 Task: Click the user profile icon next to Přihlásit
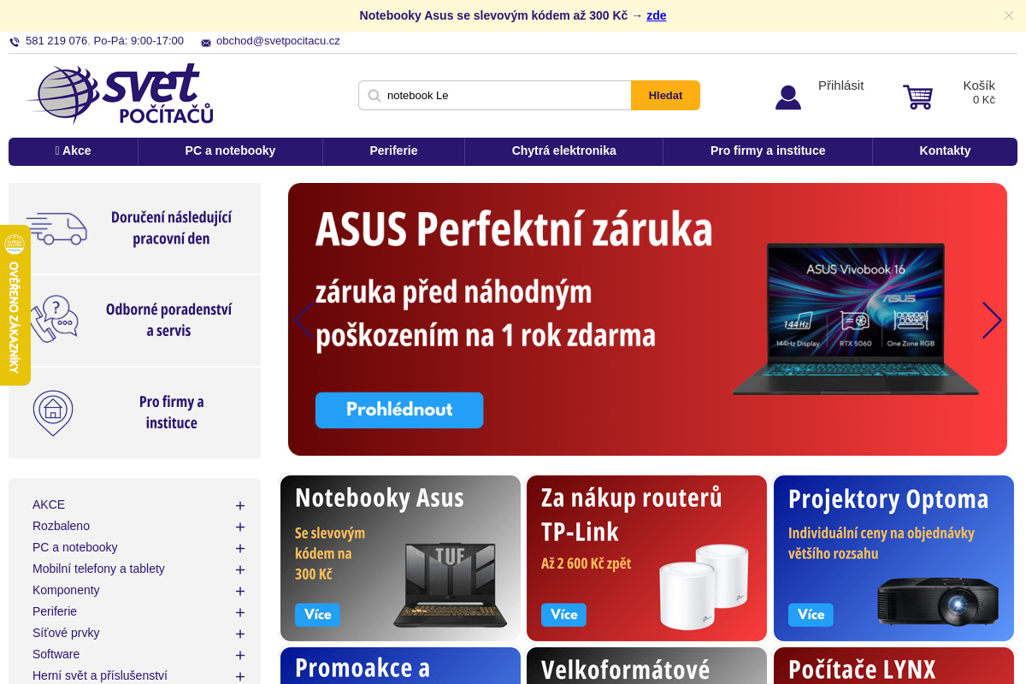(788, 97)
